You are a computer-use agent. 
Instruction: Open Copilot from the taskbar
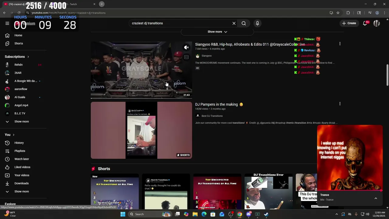click(x=186, y=214)
